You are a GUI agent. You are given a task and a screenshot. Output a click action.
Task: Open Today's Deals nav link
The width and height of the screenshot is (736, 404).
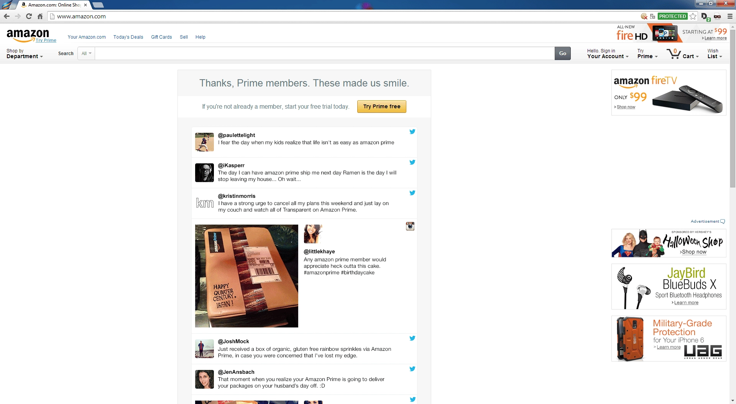128,37
